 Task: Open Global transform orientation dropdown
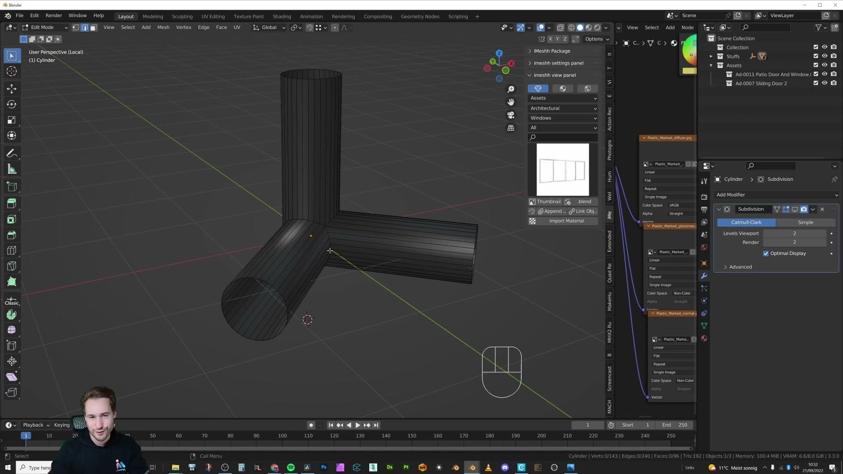click(x=269, y=28)
